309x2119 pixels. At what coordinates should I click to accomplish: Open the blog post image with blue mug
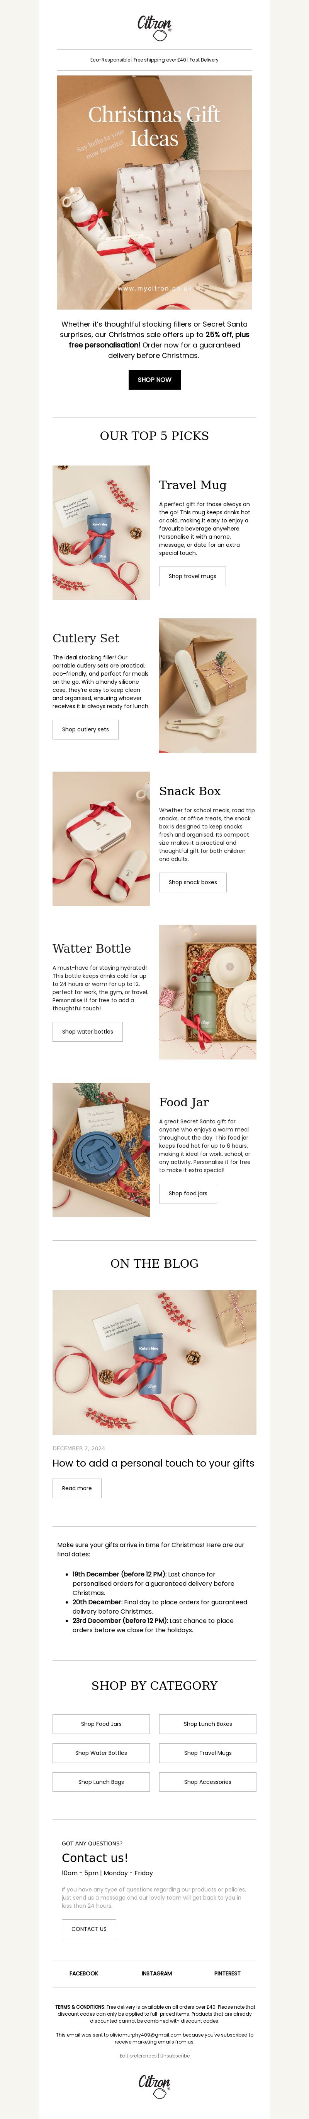point(154,1362)
